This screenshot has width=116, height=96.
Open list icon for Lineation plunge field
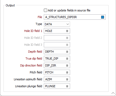coord(67,86)
